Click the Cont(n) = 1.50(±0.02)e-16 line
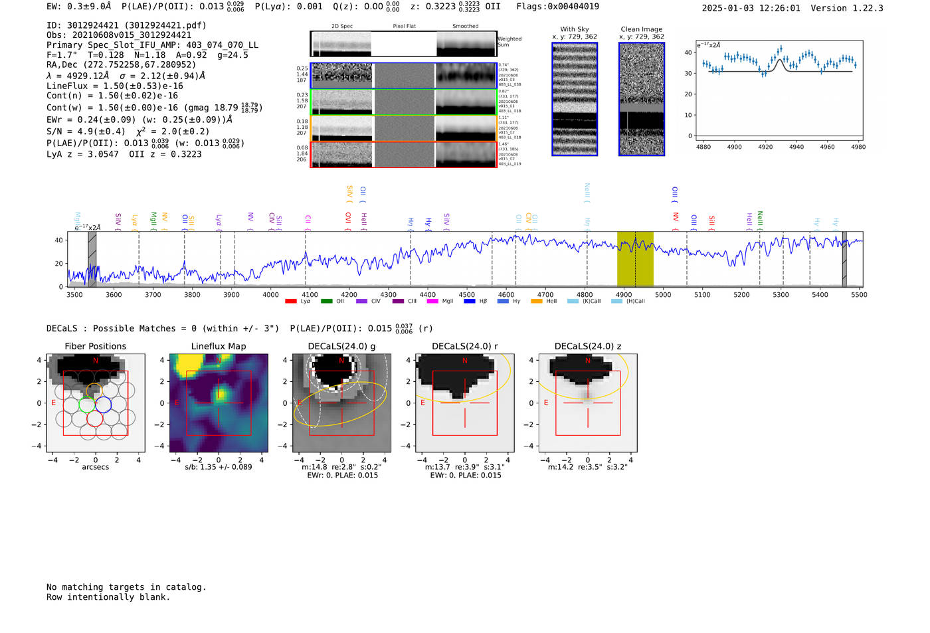This screenshot has width=930, height=633. [112, 96]
